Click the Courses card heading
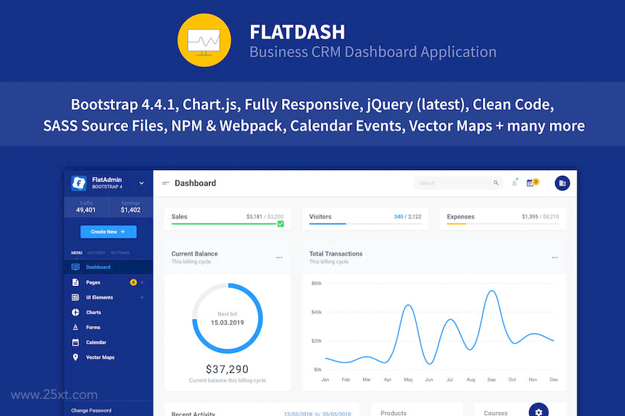This screenshot has width=625, height=416. pos(496,413)
